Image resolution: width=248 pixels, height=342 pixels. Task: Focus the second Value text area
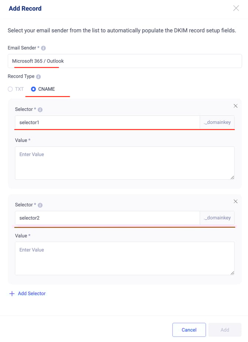pyautogui.click(x=125, y=258)
